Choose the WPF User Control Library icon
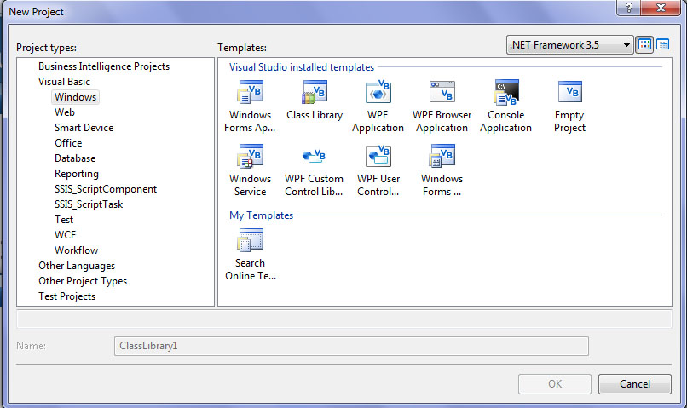This screenshot has width=687, height=408. (x=378, y=156)
